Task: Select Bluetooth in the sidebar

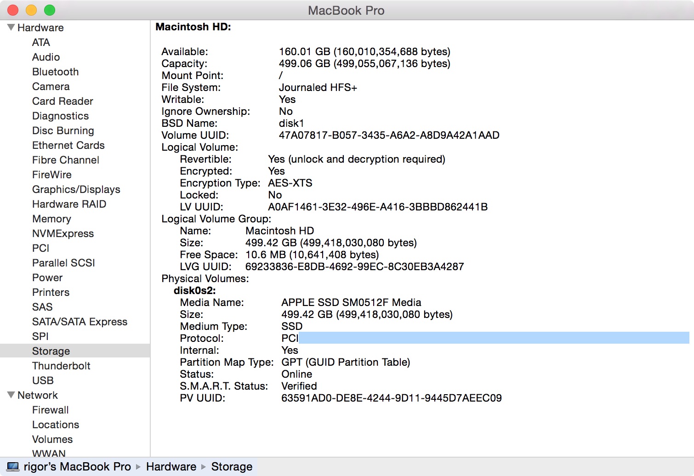Action: [55, 72]
